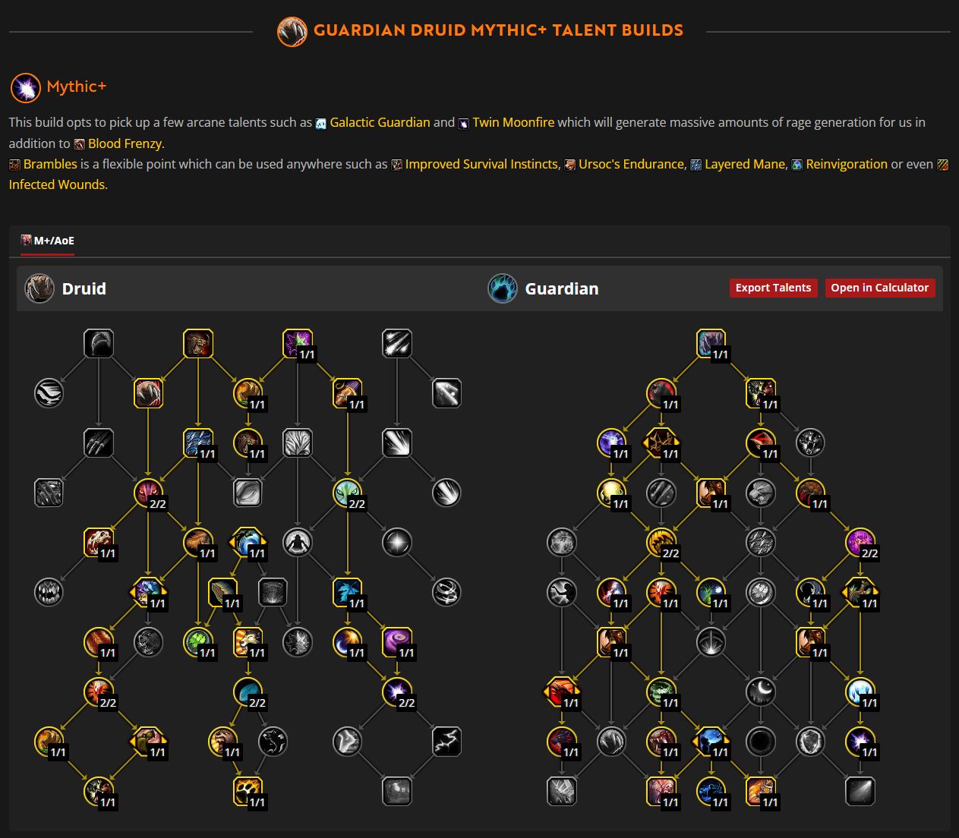Follow the Twin Moonfire link
The height and width of the screenshot is (838, 959).
(x=513, y=122)
